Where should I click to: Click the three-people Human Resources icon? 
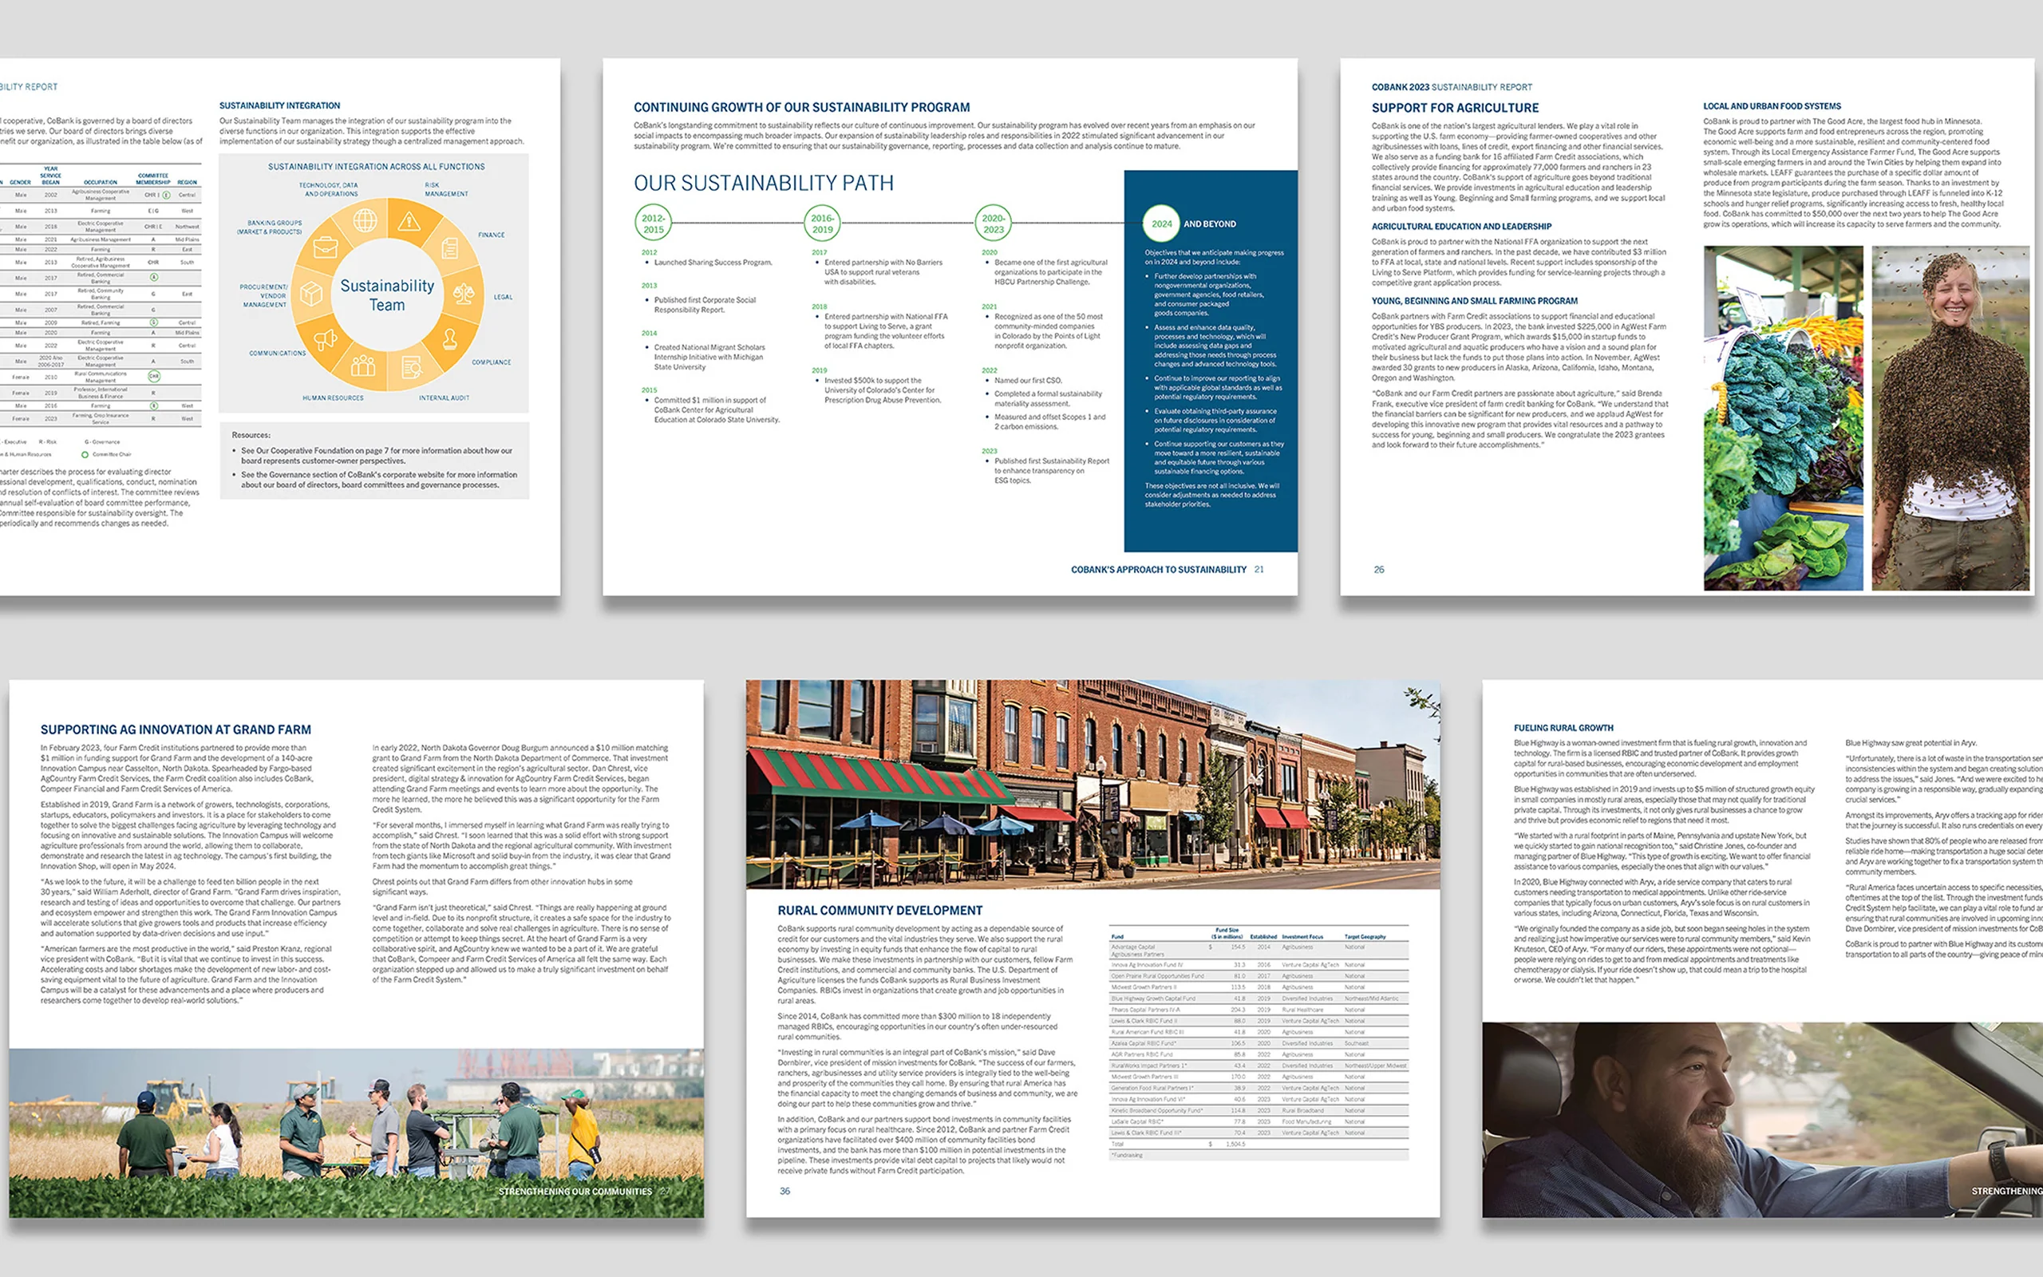[364, 365]
